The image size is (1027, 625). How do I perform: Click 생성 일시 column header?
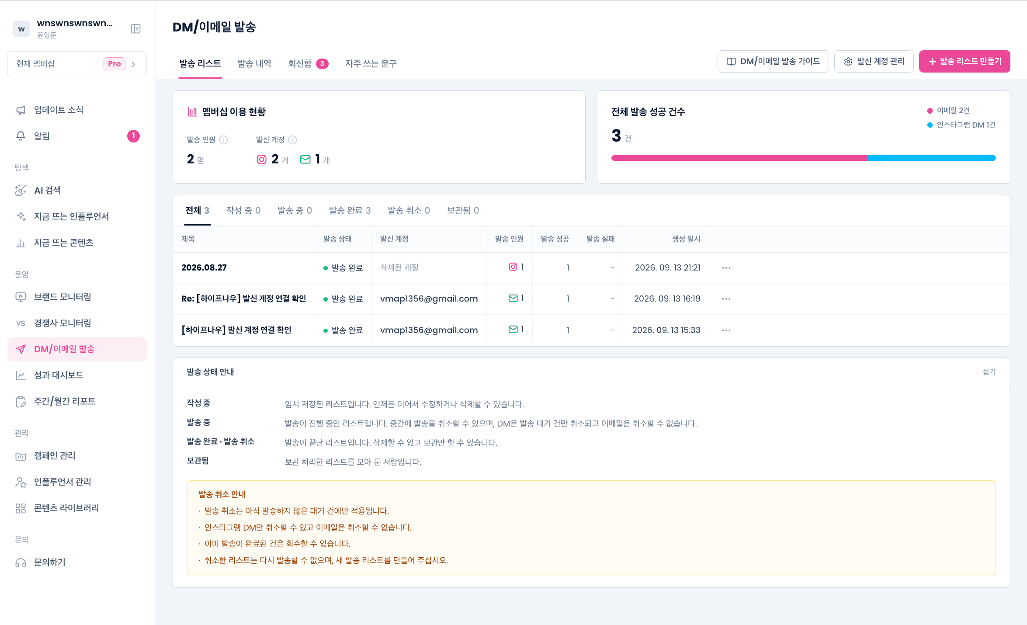click(x=686, y=239)
